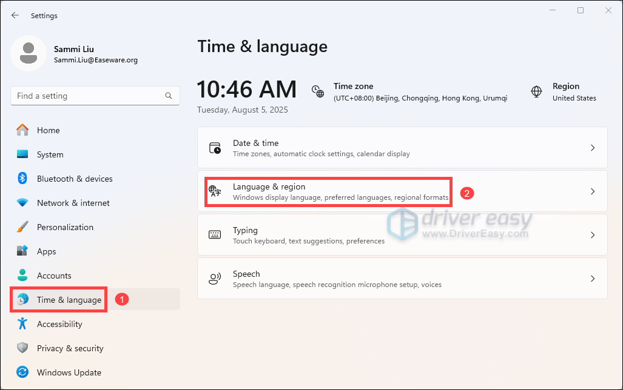Screen dimensions: 623x390
Task: Click the touch keyboard icon on Typing row
Action: (x=215, y=234)
